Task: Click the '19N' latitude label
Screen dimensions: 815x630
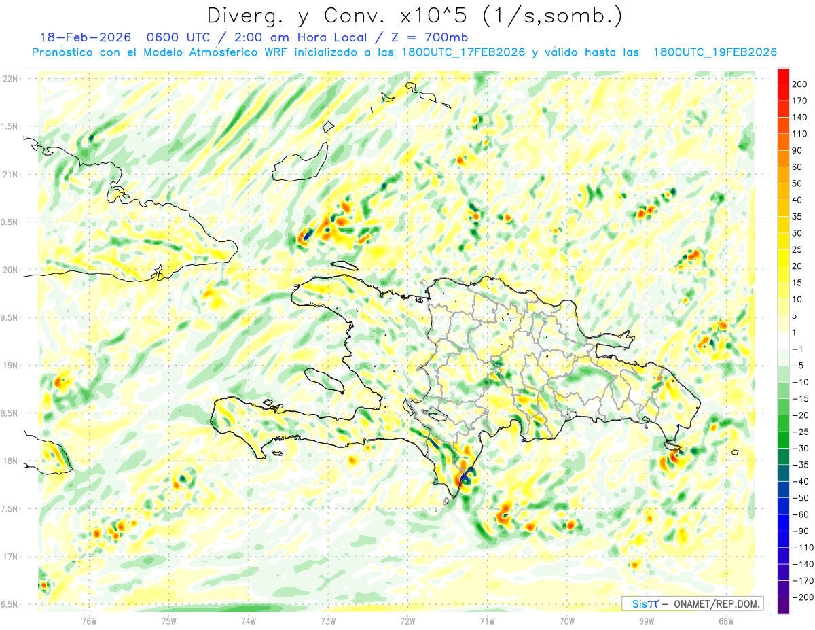Action: 10,366
